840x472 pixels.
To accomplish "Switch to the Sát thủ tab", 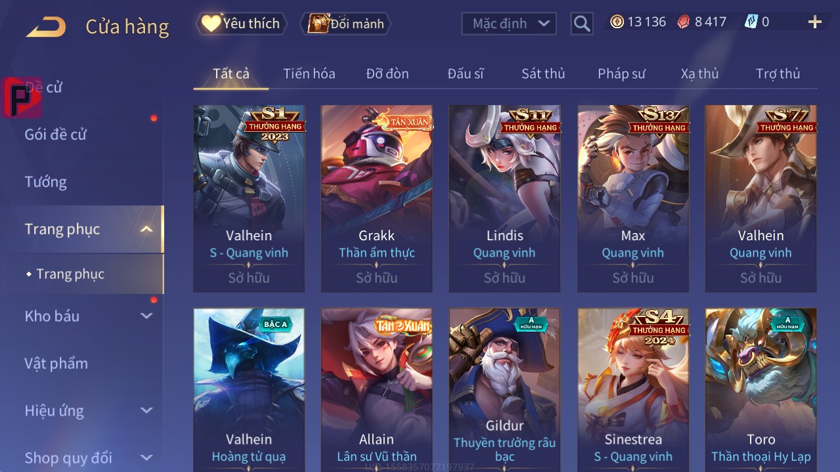I will pyautogui.click(x=543, y=74).
